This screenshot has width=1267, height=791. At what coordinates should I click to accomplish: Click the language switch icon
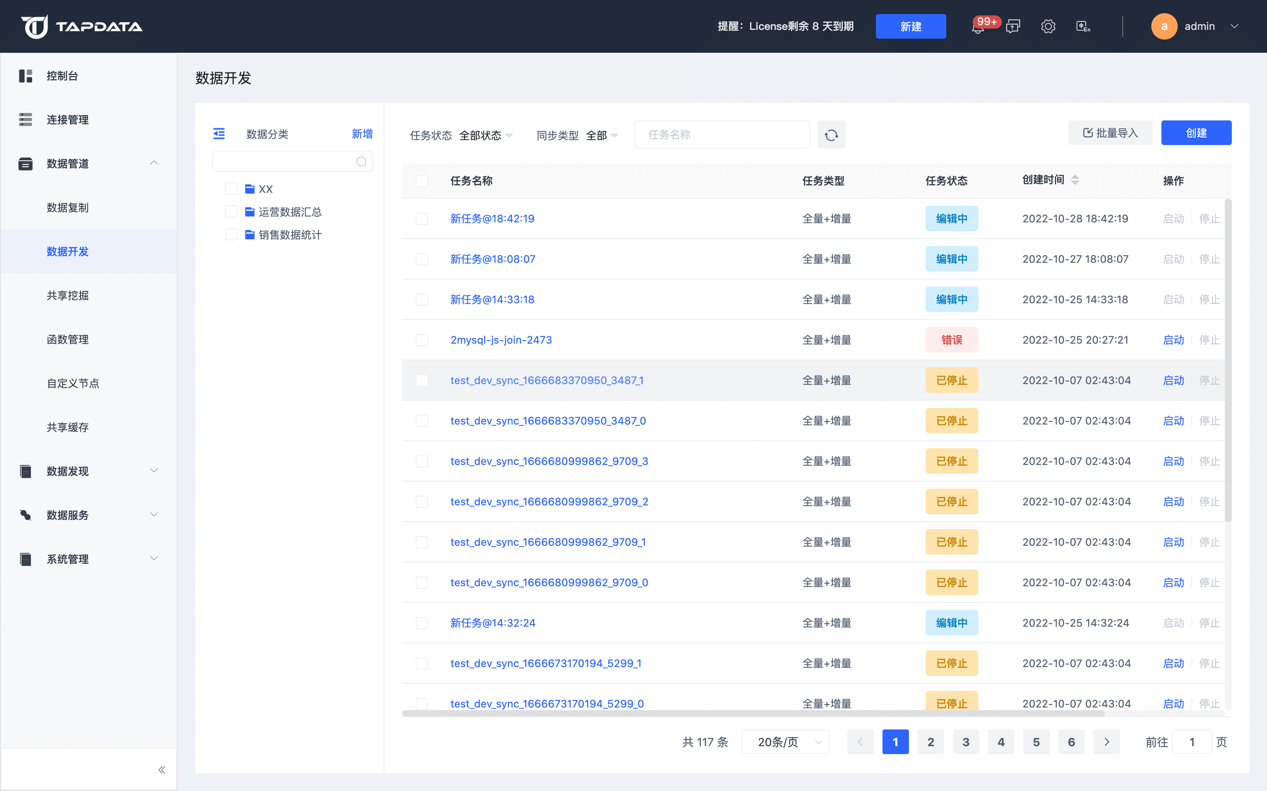coord(1083,26)
